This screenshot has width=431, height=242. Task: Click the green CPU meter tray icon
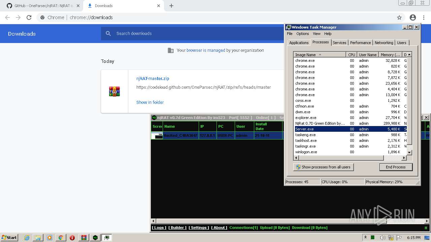[x=373, y=238]
